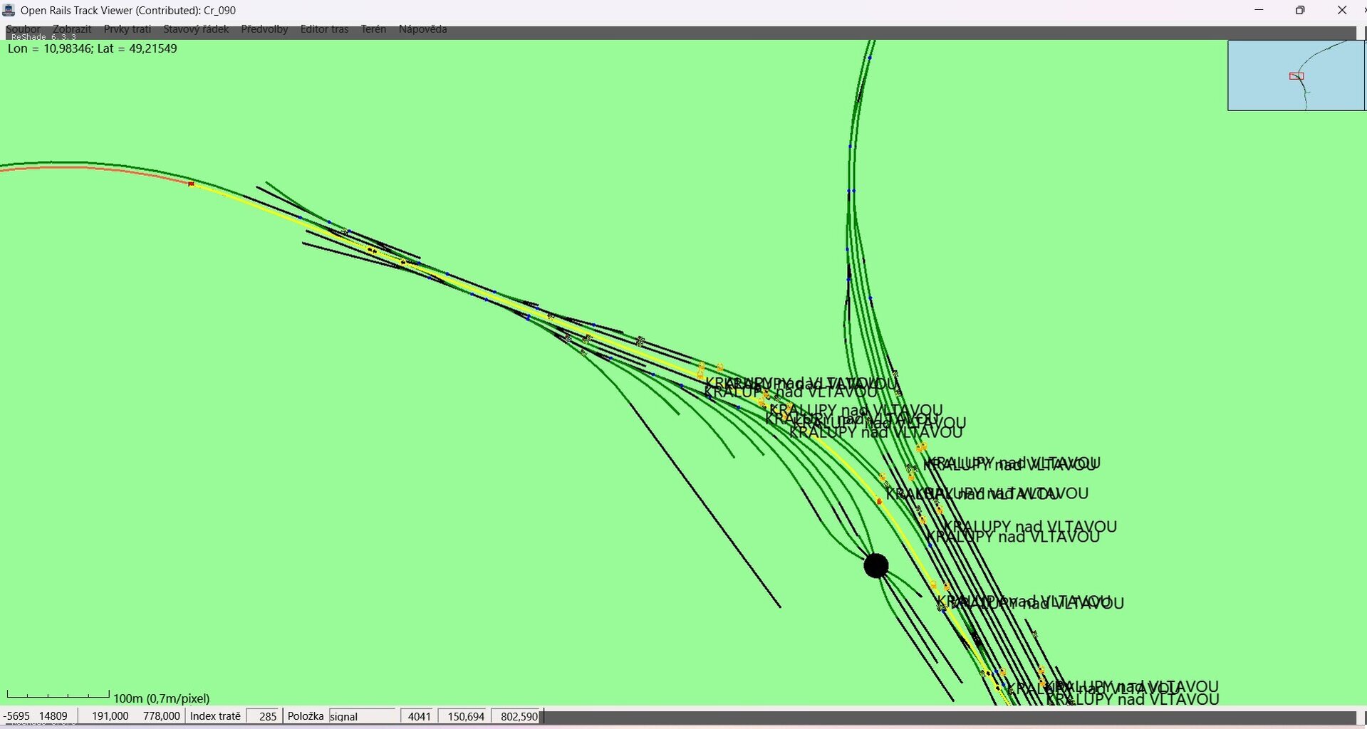Click the 14809 tile value in status bar
The image size is (1367, 729).
[x=53, y=716]
